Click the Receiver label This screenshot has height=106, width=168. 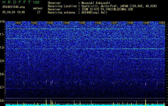[x=54, y=9]
